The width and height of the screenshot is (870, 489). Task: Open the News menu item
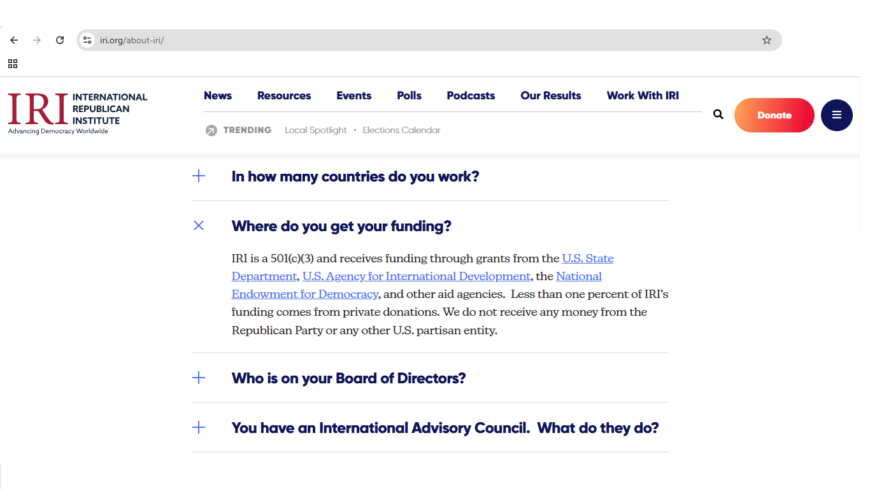(218, 96)
